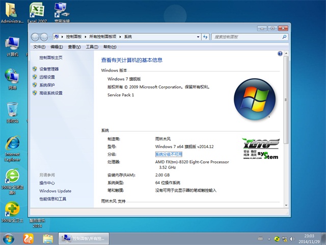This screenshot has height=245, width=326.
Task: Open Windows Update link
Action: (56, 191)
